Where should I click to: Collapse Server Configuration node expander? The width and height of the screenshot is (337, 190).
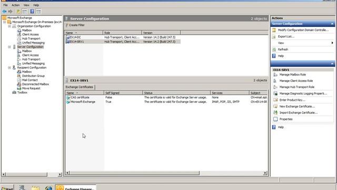tap(9, 47)
